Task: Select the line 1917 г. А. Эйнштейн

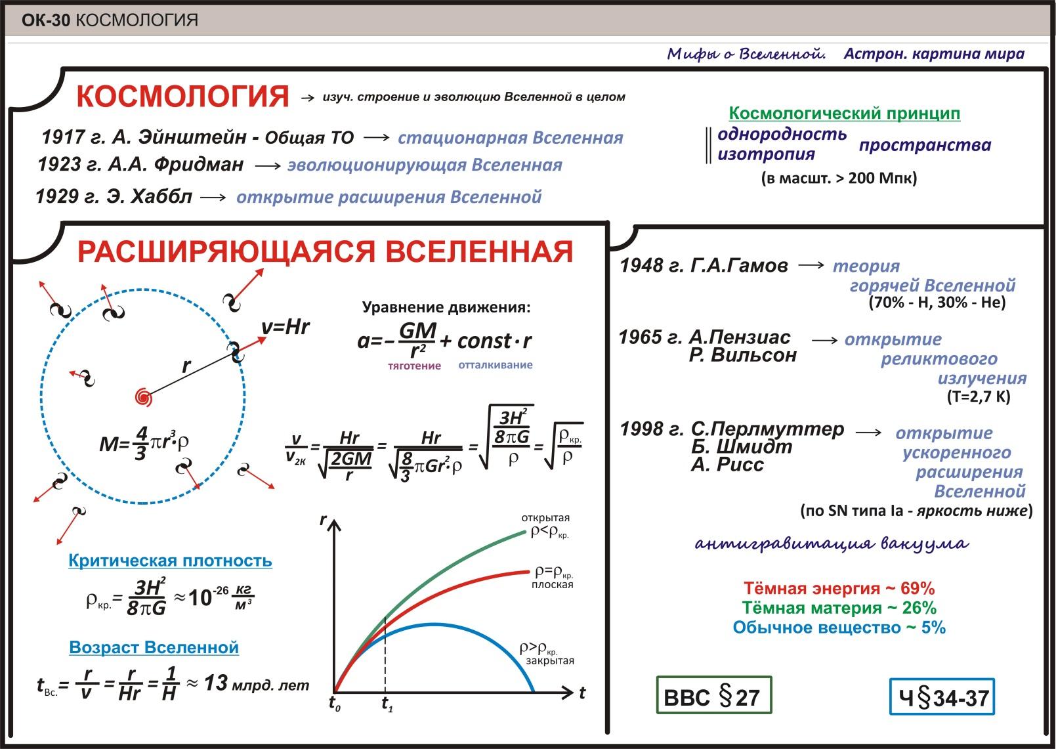Action: tap(197, 137)
